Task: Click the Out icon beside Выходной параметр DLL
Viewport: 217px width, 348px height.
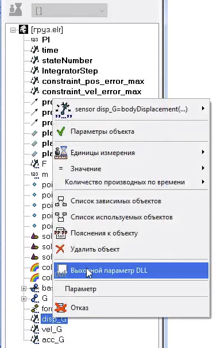Action: click(61, 270)
